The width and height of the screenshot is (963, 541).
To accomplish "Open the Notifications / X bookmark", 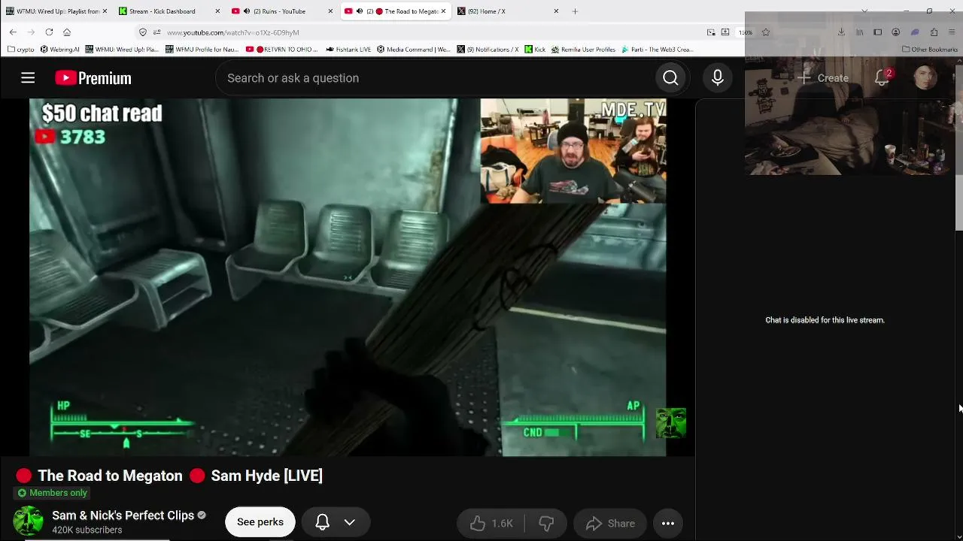I will click(488, 50).
